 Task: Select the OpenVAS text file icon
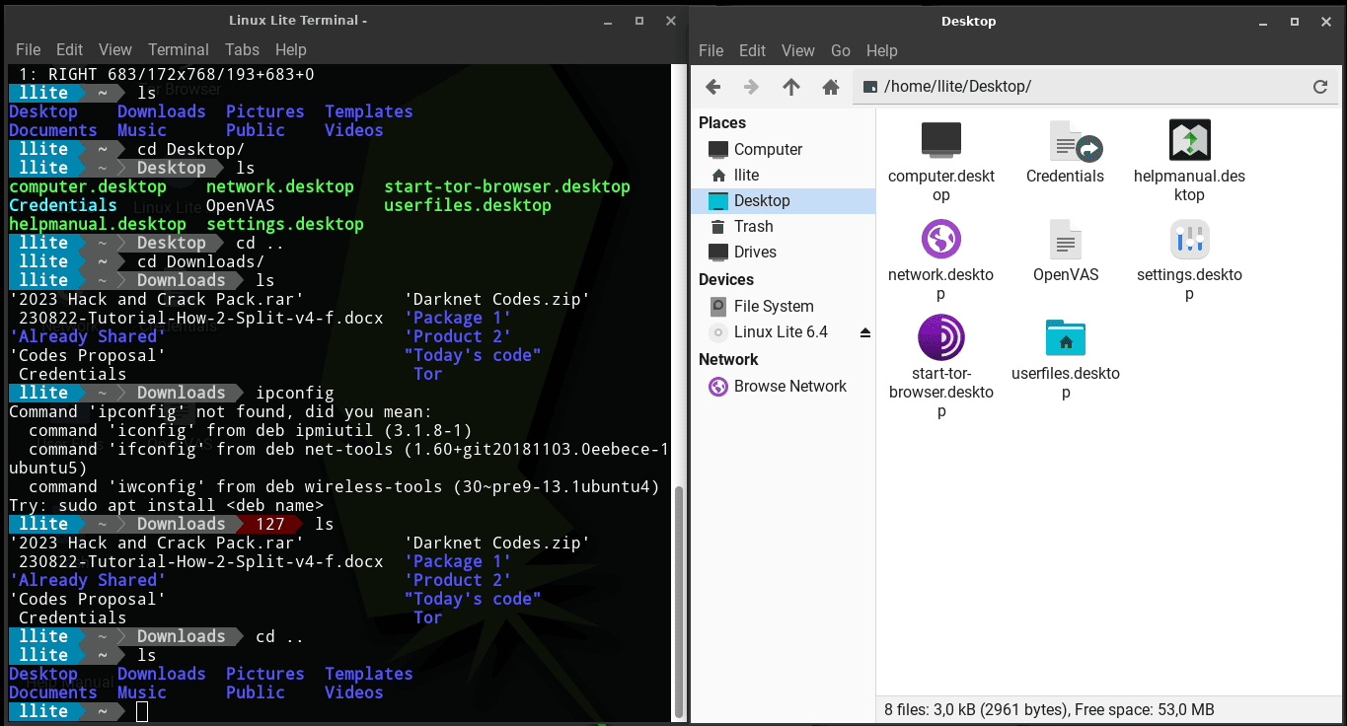(x=1066, y=240)
